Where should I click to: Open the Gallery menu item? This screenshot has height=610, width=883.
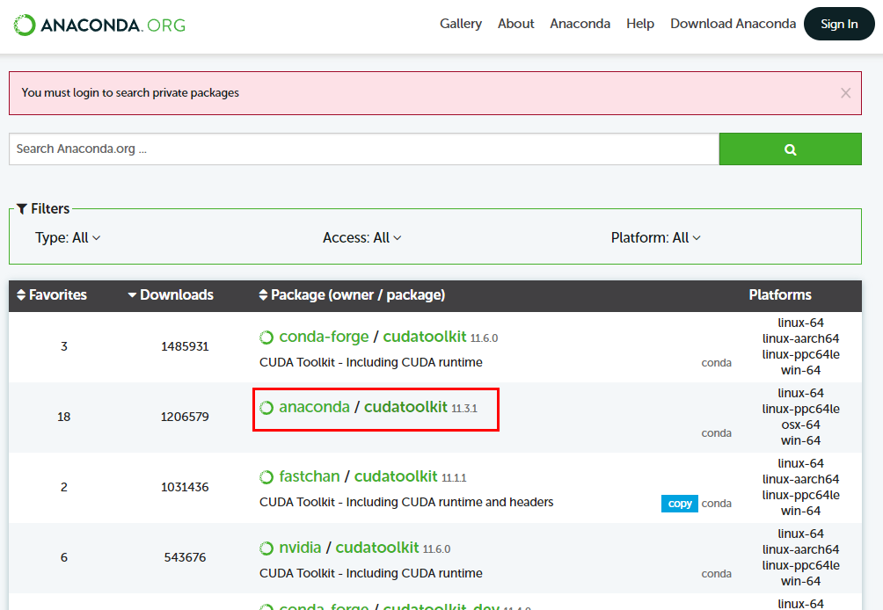coord(461,24)
